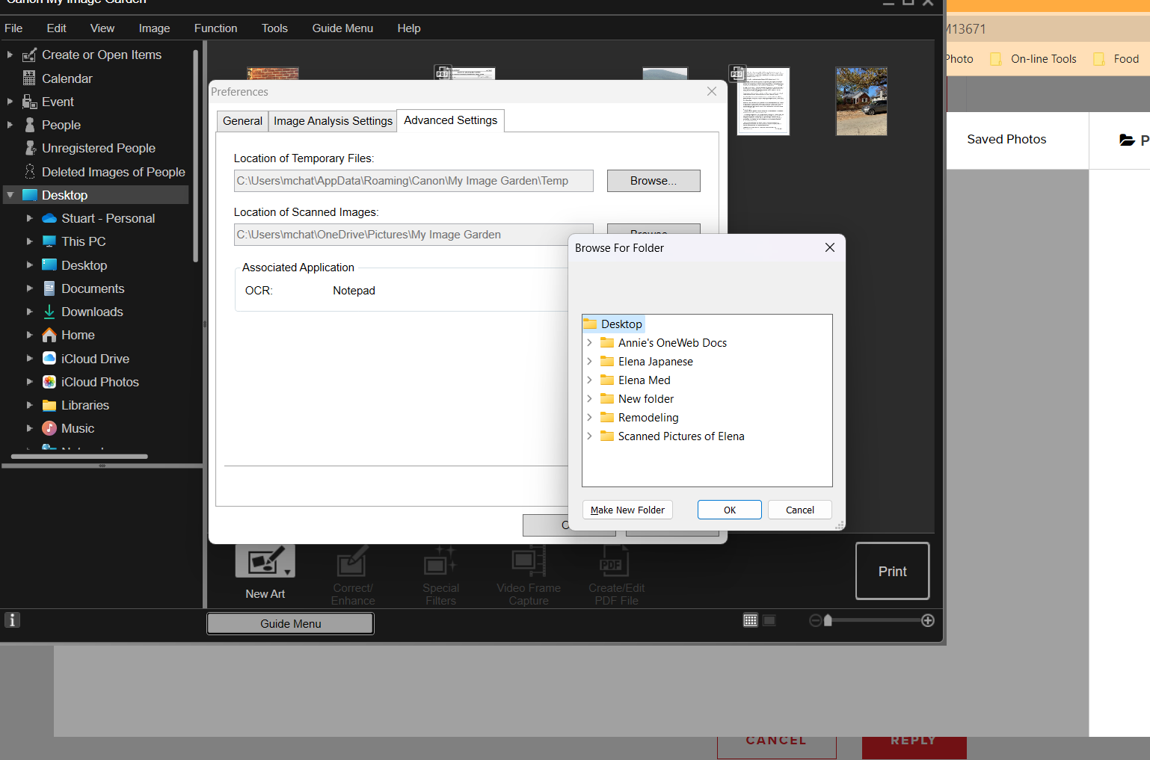Click the zoom out minus icon
The height and width of the screenshot is (760, 1150).
815,620
